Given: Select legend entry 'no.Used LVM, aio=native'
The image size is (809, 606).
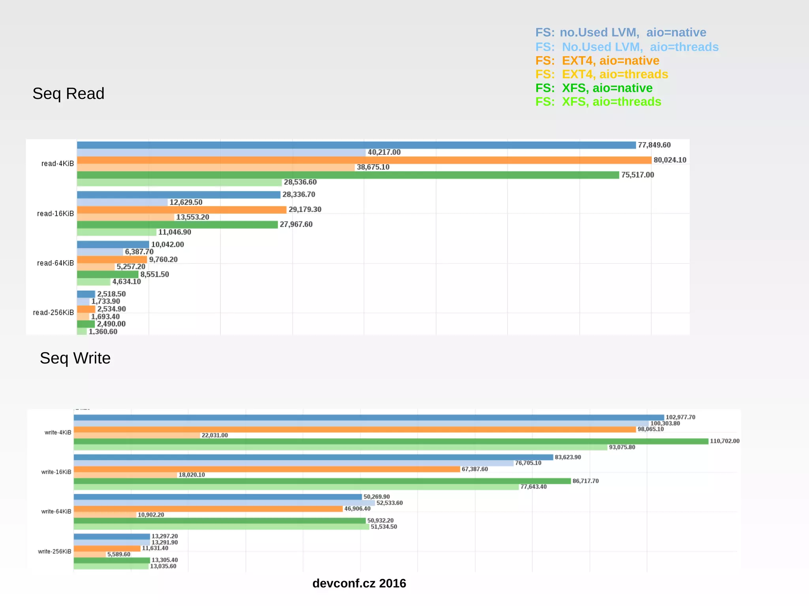Looking at the screenshot, I should 621,32.
